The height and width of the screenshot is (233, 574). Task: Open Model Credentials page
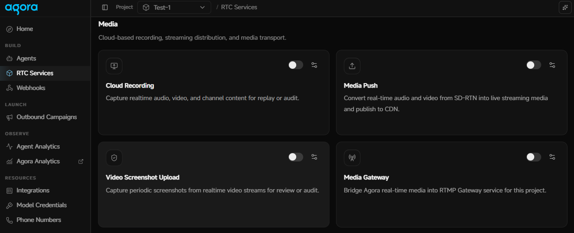pos(45,205)
